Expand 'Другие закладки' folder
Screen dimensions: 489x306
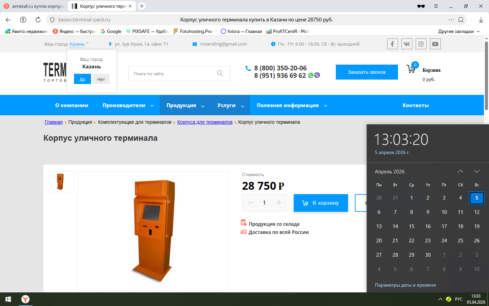(x=459, y=31)
